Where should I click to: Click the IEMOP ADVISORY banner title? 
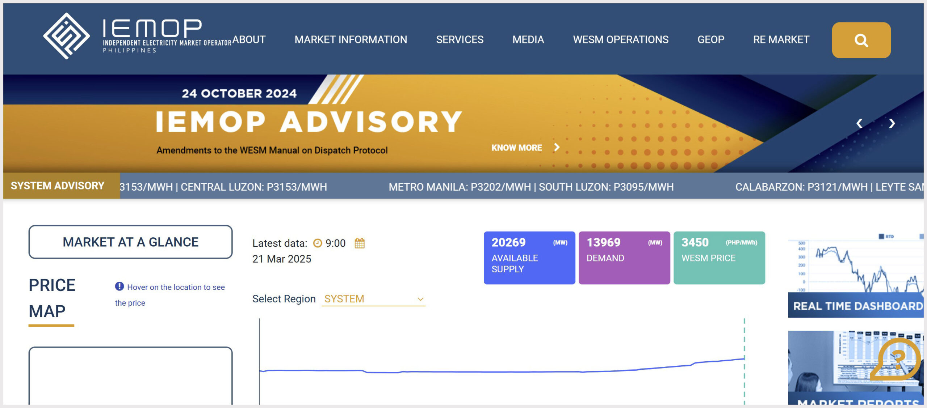point(309,122)
